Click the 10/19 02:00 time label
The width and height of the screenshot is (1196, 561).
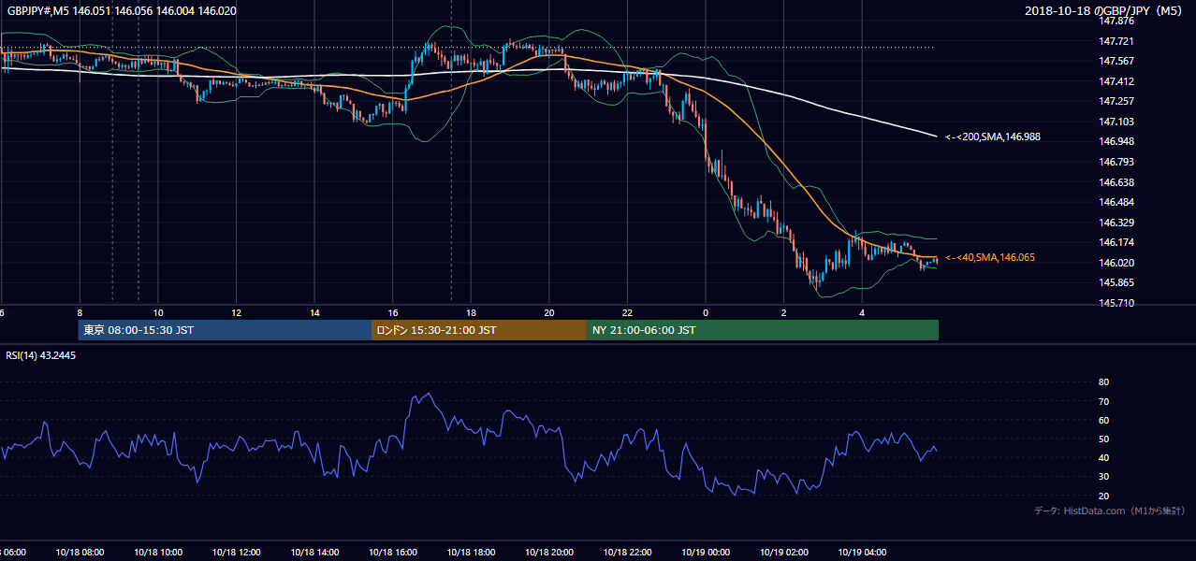point(784,552)
